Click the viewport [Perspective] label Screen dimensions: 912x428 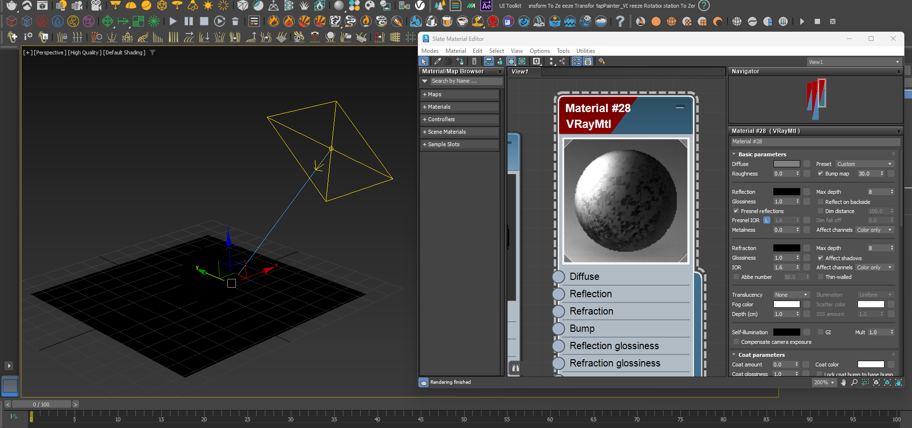pyautogui.click(x=50, y=52)
